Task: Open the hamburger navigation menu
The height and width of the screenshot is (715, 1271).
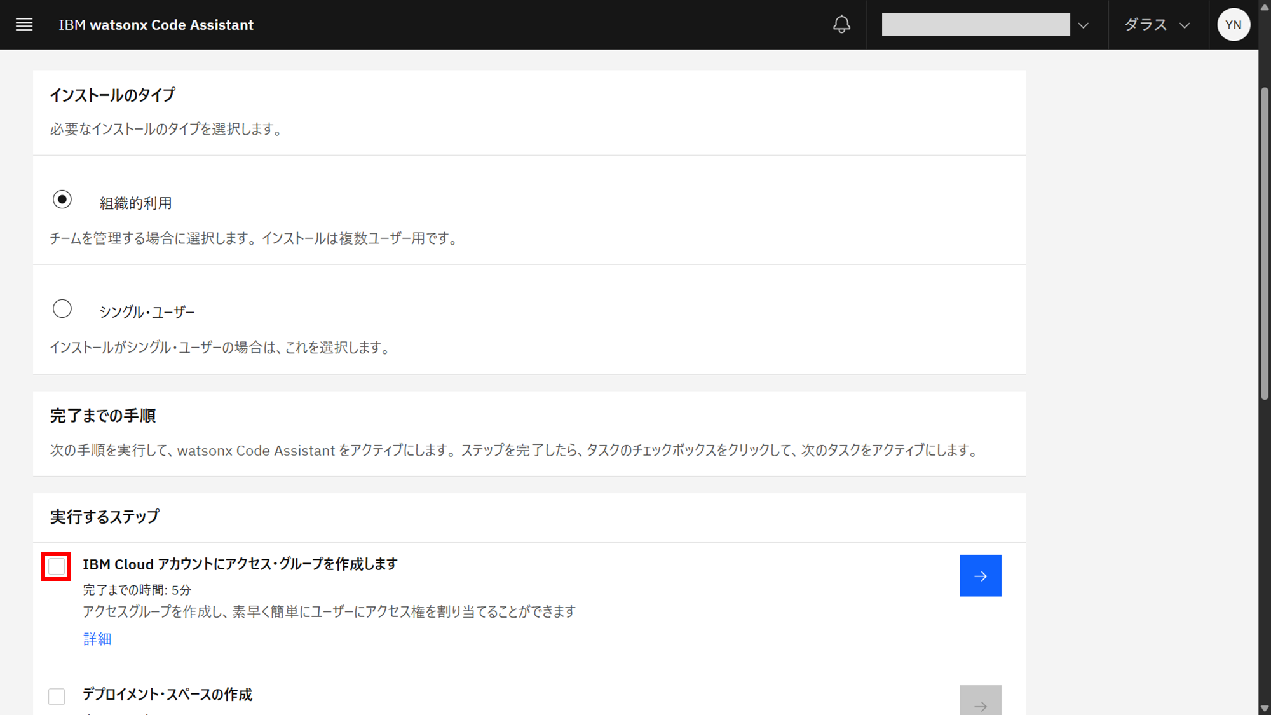Action: pyautogui.click(x=24, y=25)
